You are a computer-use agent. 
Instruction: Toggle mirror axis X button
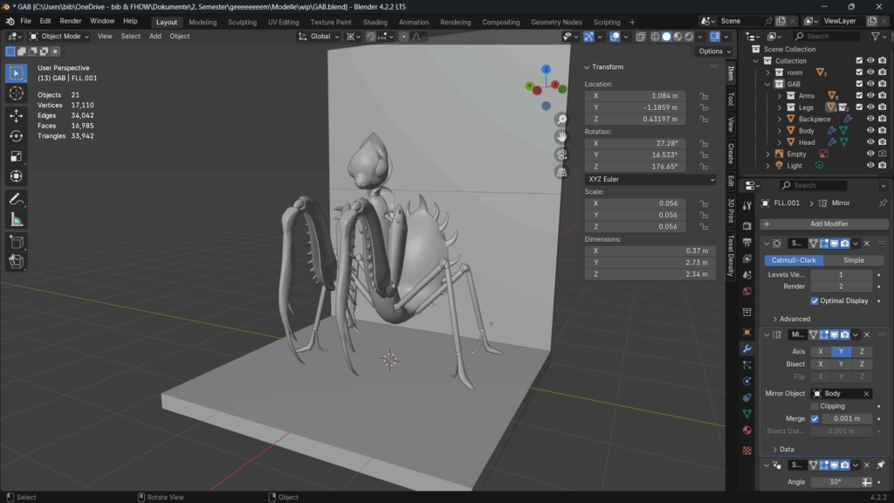(x=821, y=351)
